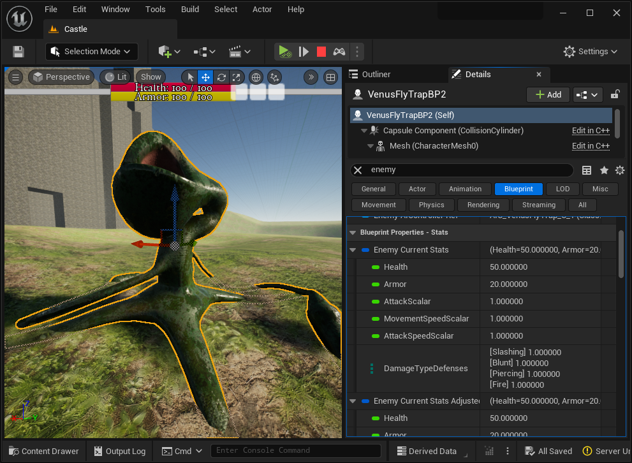Deselect the Blueprint category filter
The height and width of the screenshot is (463, 632).
click(x=518, y=189)
